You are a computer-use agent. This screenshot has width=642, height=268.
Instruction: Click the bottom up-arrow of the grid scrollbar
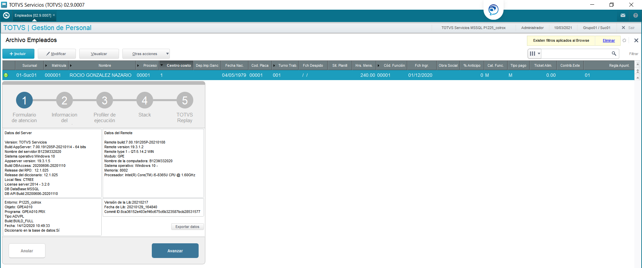click(x=638, y=77)
